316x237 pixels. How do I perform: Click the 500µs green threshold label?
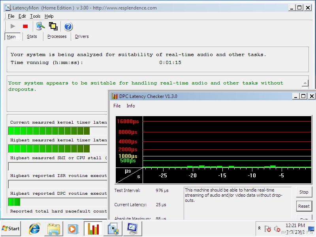[x=128, y=161]
